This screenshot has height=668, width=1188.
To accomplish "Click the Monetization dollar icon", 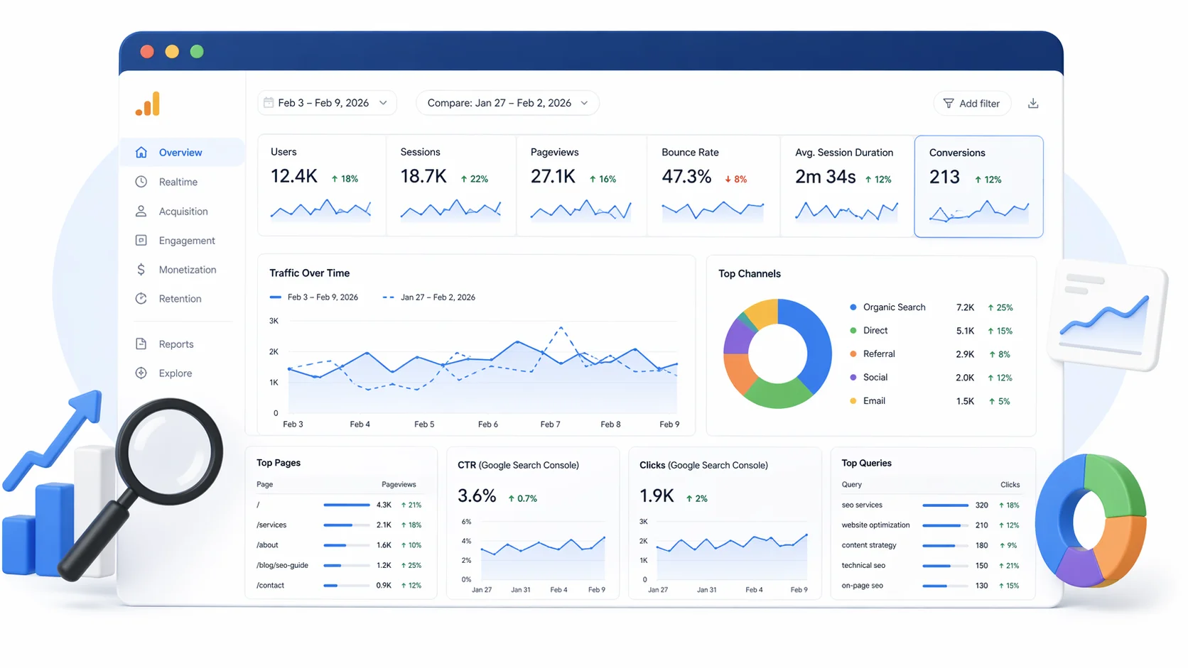I will pos(141,270).
